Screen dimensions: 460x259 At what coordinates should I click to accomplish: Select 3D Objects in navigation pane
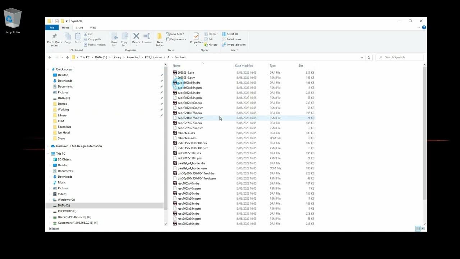point(65,159)
